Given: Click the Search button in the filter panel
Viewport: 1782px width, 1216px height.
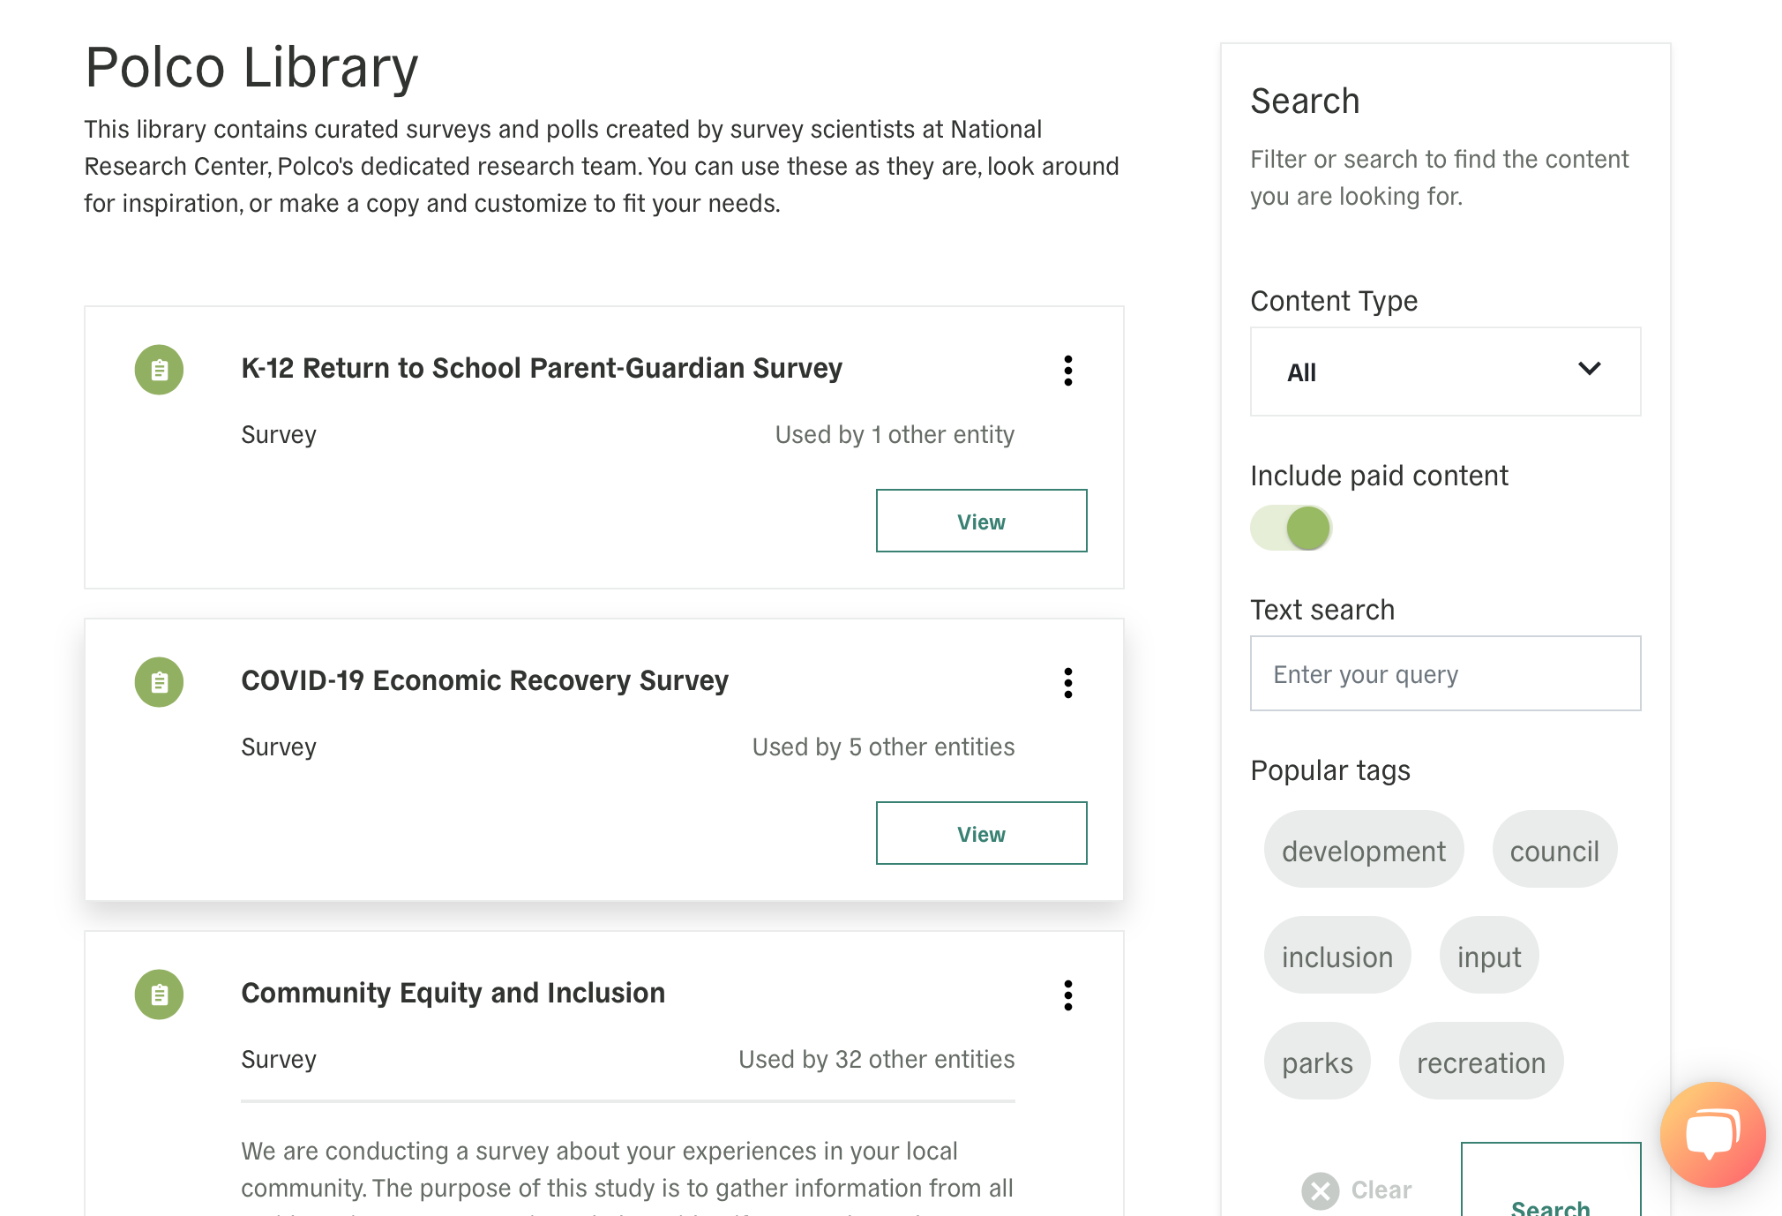Looking at the screenshot, I should 1551,1181.
